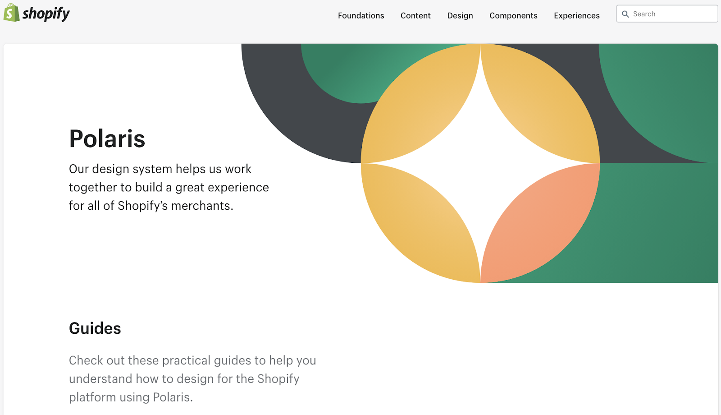Click the Shopify bag logo icon

11,13
